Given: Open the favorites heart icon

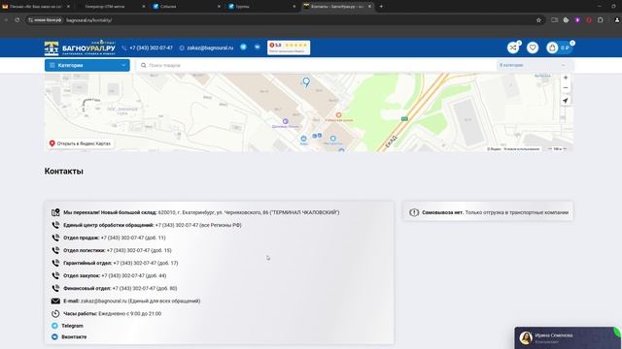Looking at the screenshot, I should tap(533, 48).
